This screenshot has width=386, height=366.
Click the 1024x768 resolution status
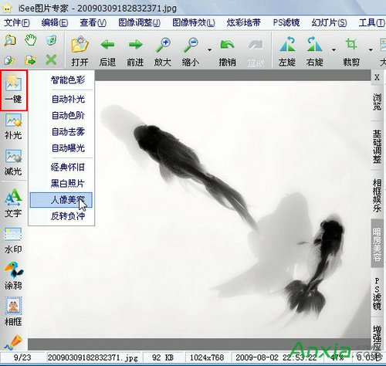pyautogui.click(x=207, y=358)
